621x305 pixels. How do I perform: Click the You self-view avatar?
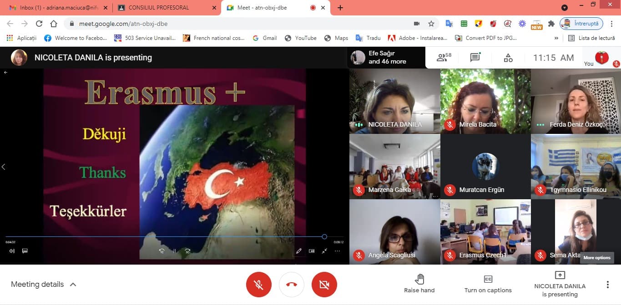point(601,58)
